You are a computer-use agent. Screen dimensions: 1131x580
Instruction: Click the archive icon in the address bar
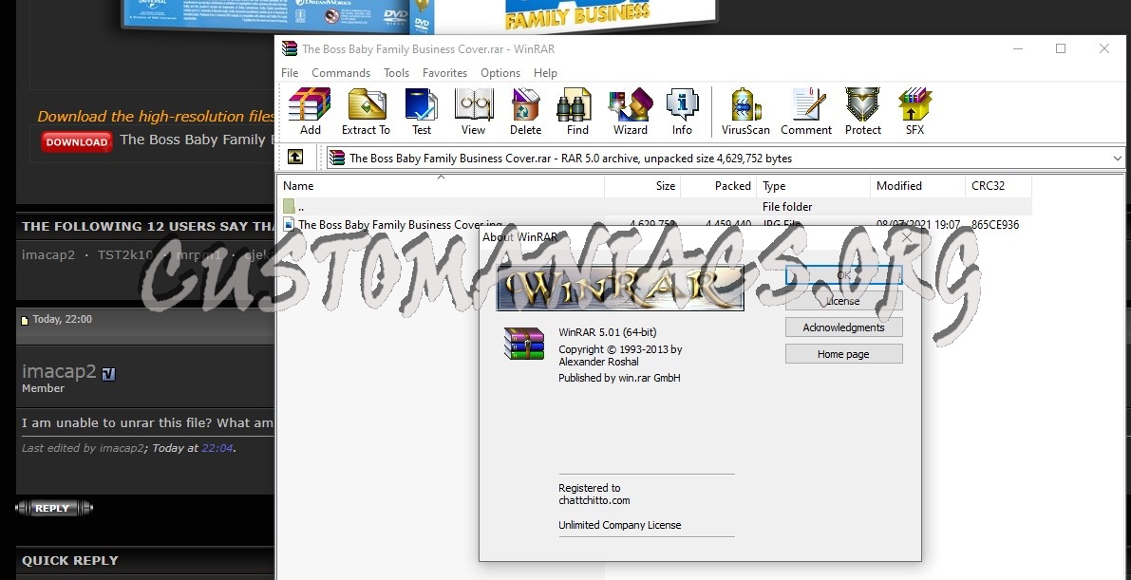337,158
